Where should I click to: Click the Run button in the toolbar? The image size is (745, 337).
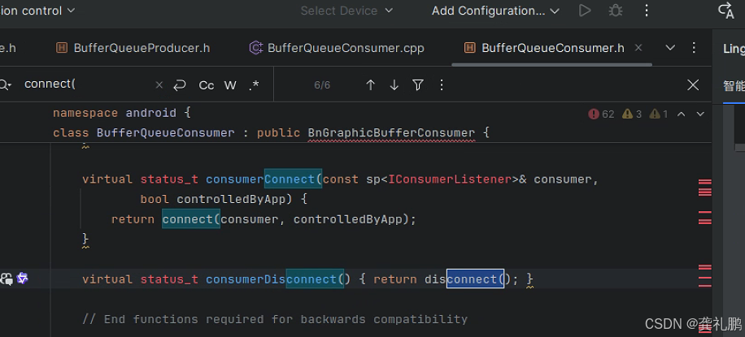(x=585, y=11)
